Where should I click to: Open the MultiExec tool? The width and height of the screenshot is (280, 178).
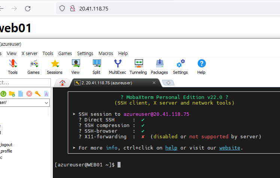(118, 67)
